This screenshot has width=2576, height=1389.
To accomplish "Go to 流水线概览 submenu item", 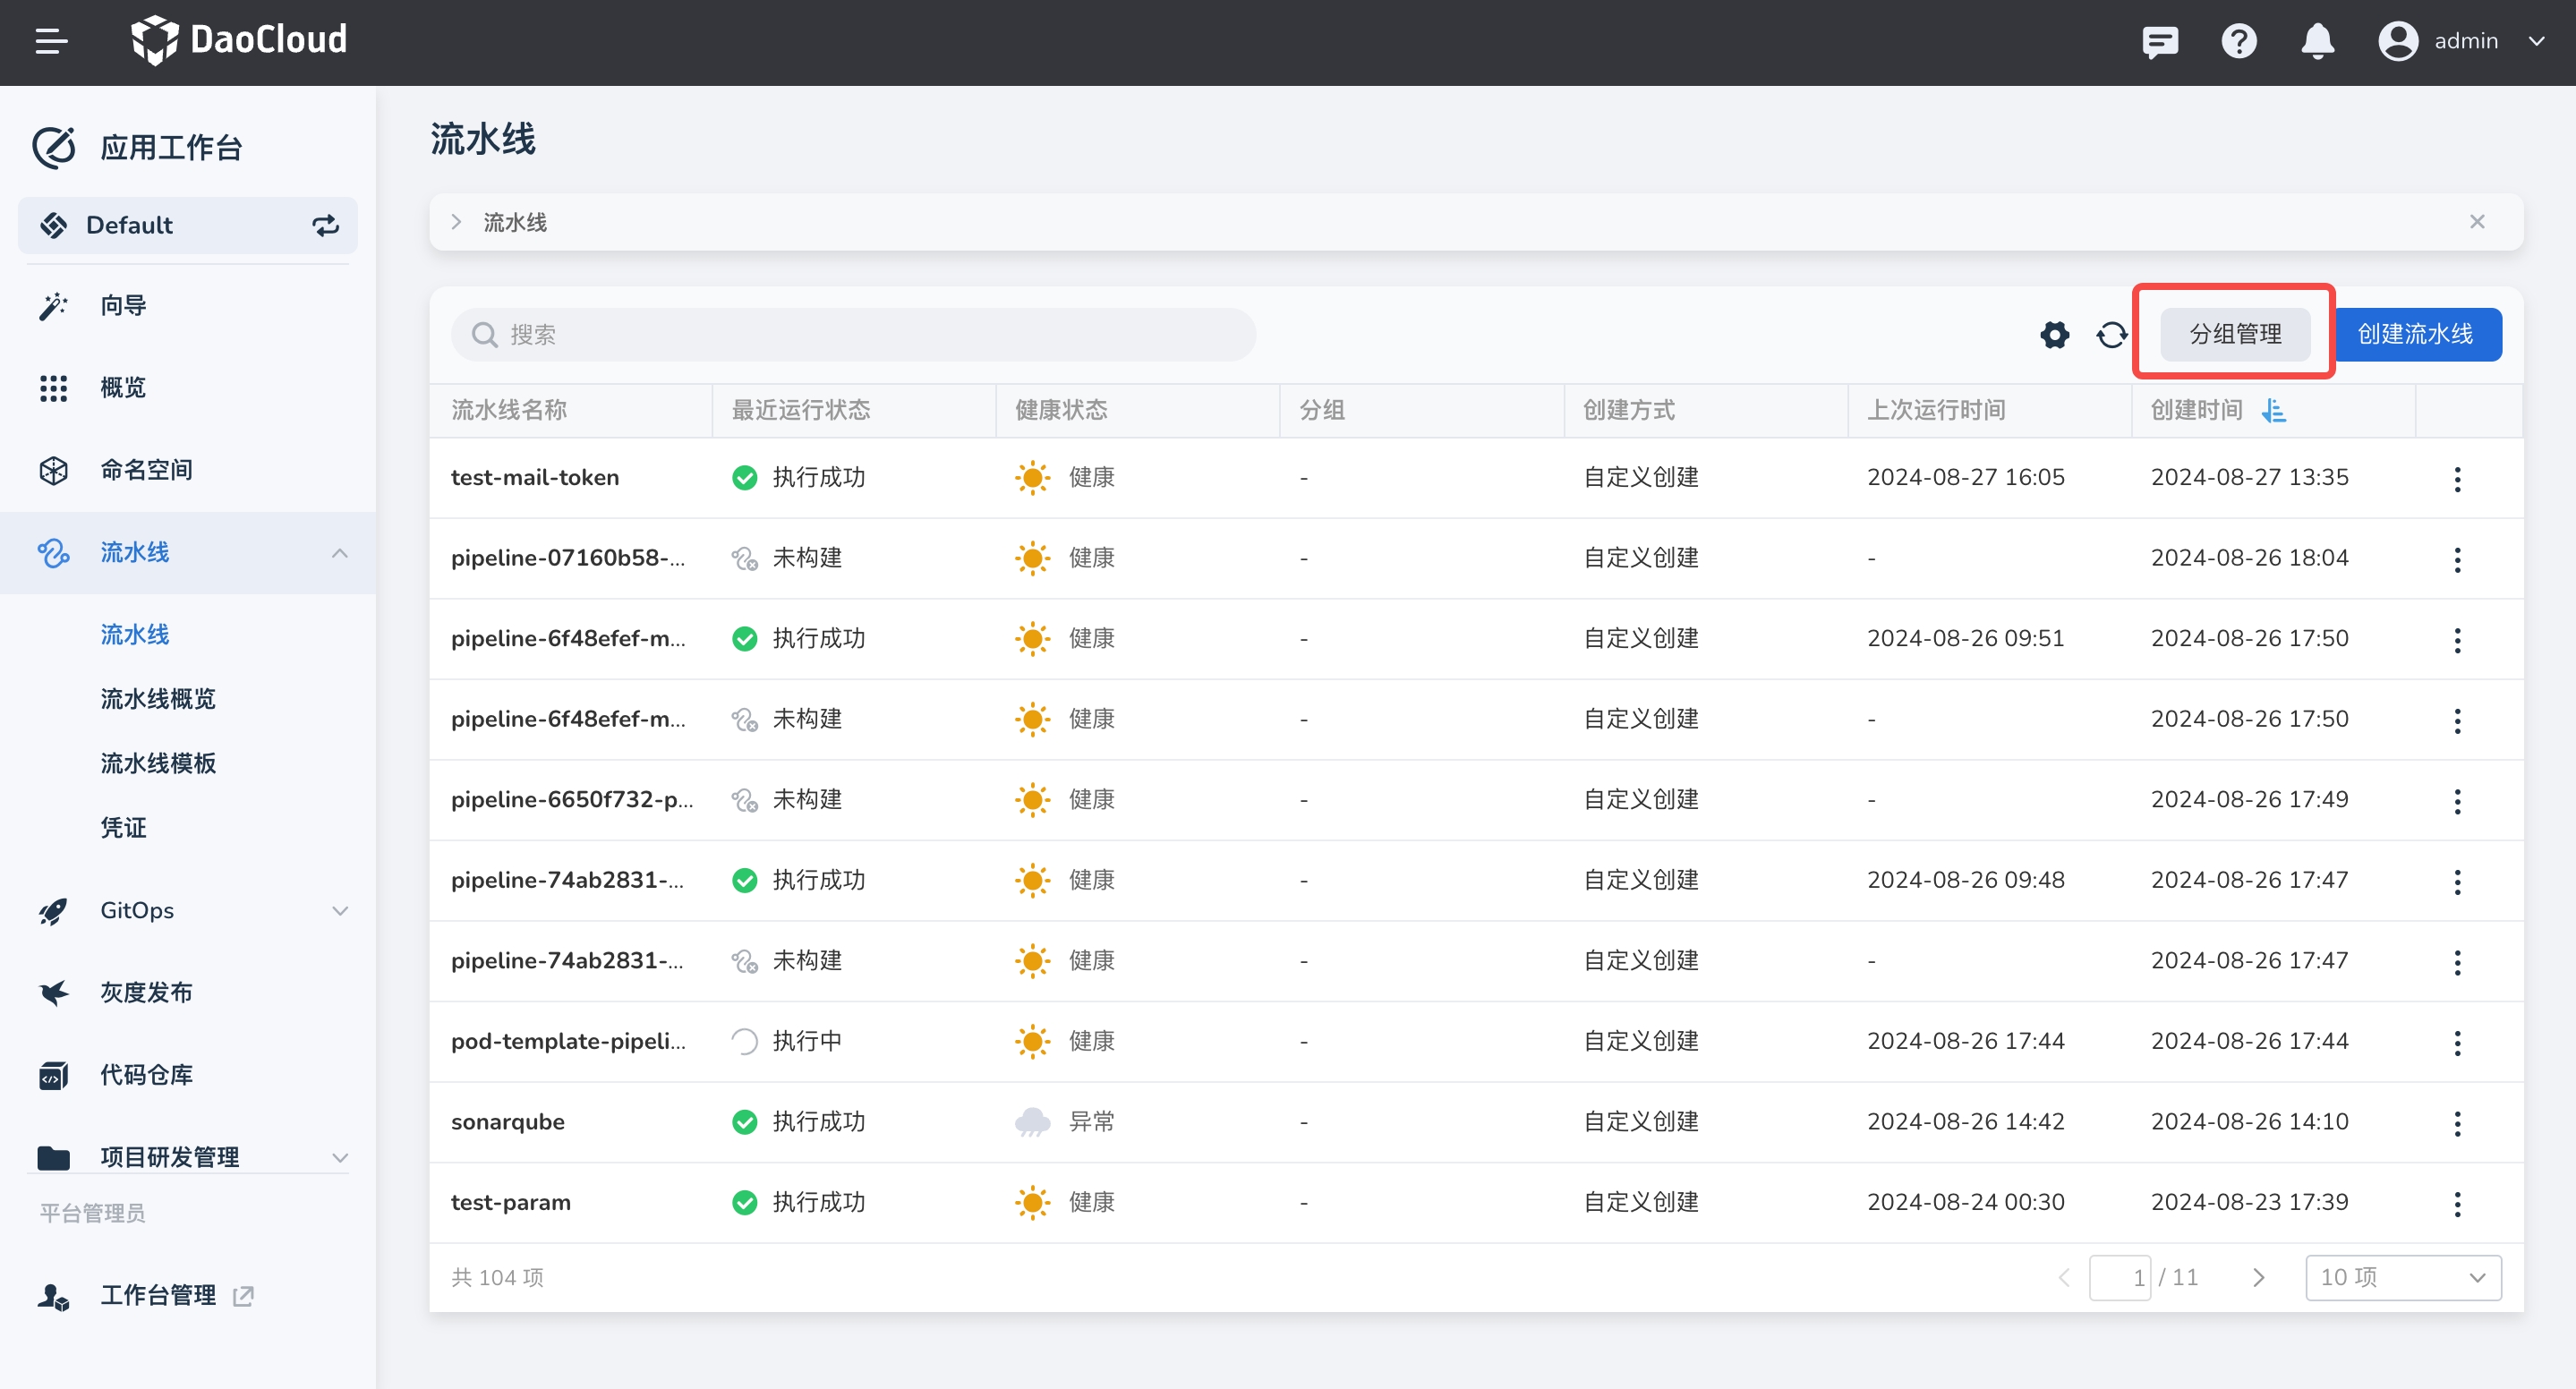I will pyautogui.click(x=158, y=698).
